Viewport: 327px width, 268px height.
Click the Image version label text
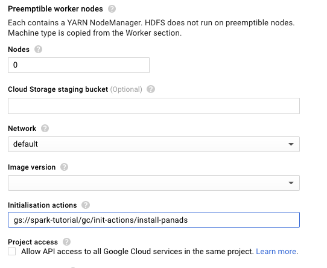pyautogui.click(x=32, y=167)
